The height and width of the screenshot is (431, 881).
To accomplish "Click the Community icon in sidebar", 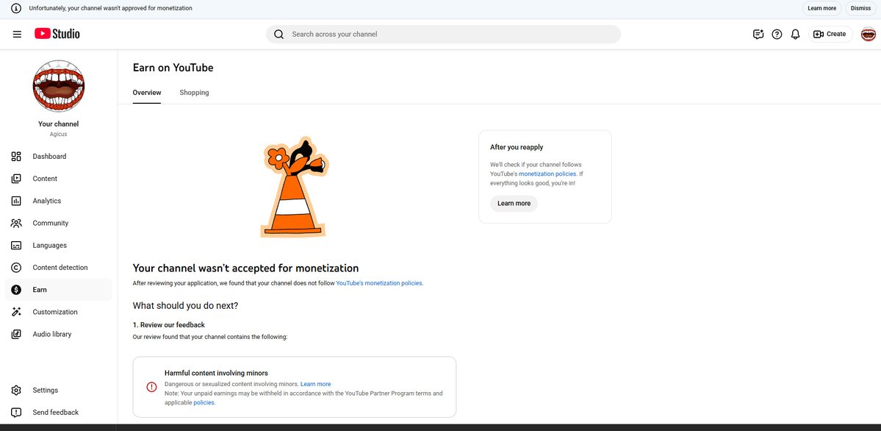I will [16, 223].
